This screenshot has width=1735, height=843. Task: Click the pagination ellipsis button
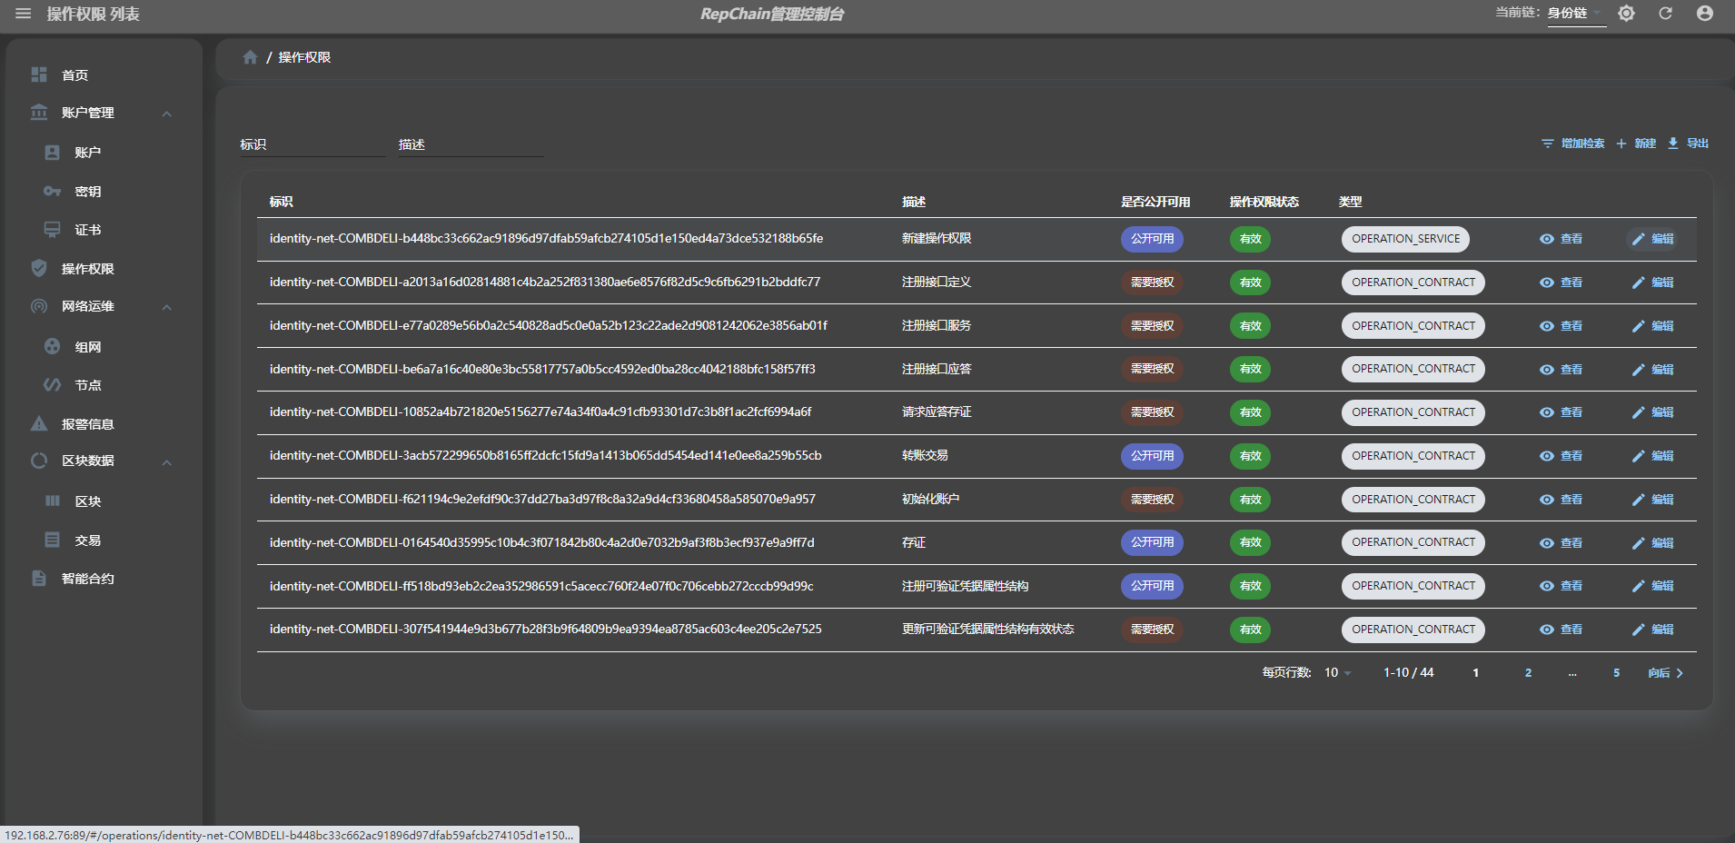[x=1572, y=673]
